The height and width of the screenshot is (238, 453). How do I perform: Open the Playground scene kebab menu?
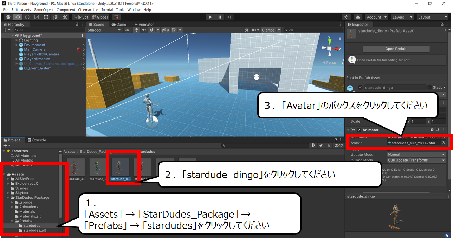[x=83, y=35]
